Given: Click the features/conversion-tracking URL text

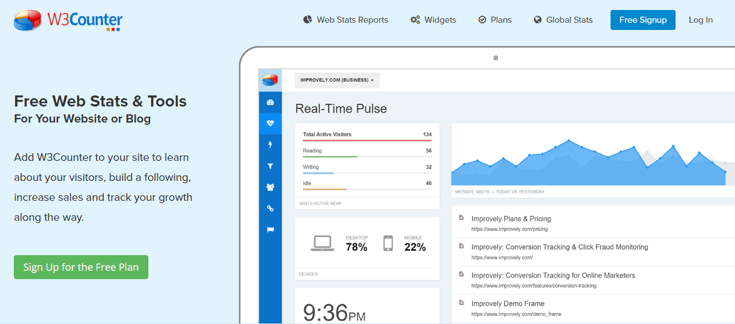Looking at the screenshot, I should click(x=534, y=286).
